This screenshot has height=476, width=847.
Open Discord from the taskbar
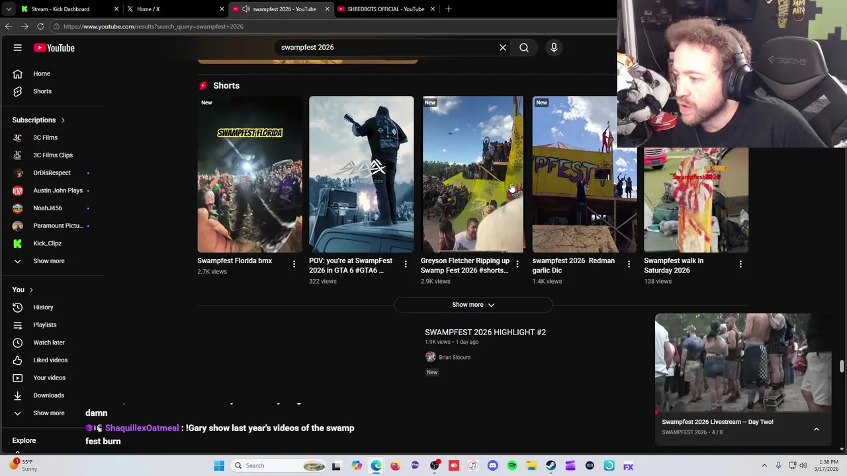pos(492,465)
